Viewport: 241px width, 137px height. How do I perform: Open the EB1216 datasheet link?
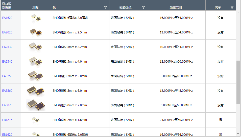7,120
